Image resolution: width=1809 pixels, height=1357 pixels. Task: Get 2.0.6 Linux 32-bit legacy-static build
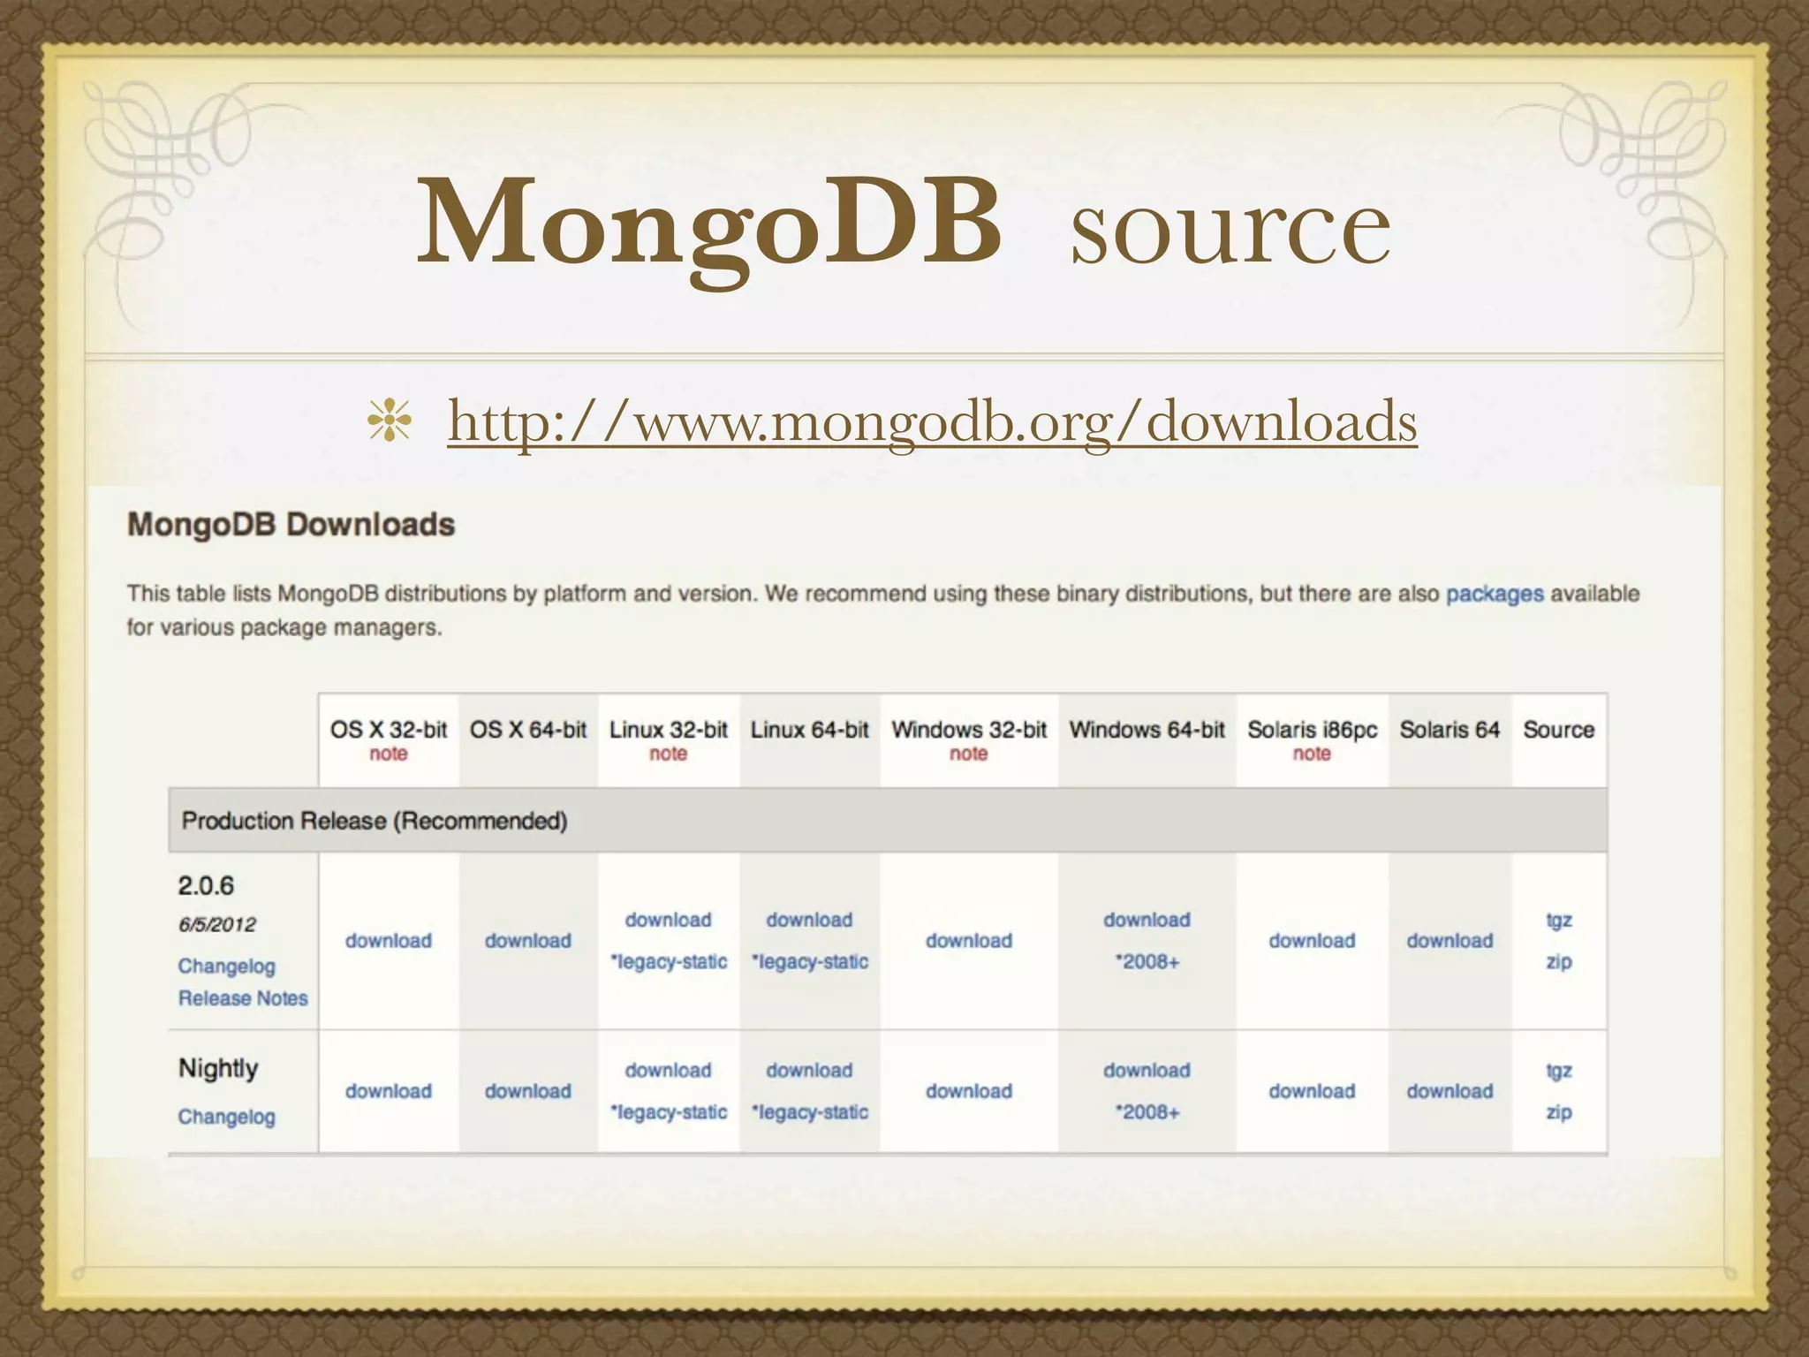tap(669, 961)
